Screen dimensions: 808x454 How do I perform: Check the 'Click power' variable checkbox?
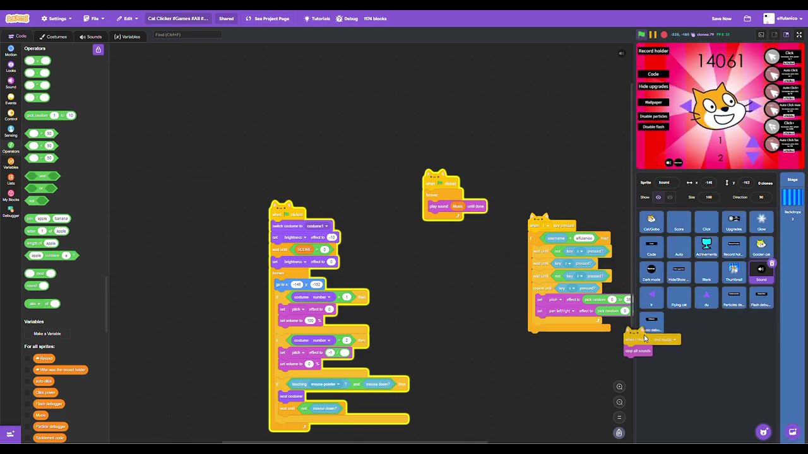coord(28,392)
